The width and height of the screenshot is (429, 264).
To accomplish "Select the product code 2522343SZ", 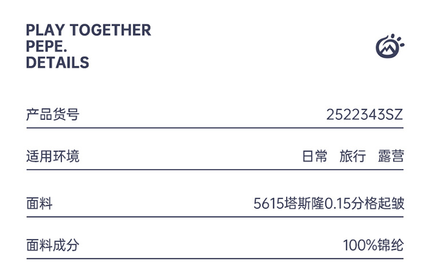I will [364, 115].
